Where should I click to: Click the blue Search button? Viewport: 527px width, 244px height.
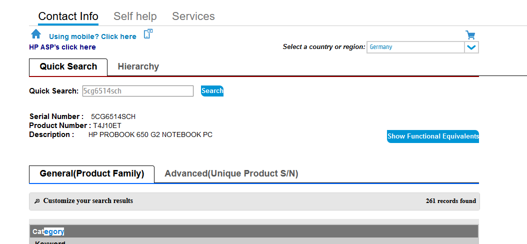point(212,90)
